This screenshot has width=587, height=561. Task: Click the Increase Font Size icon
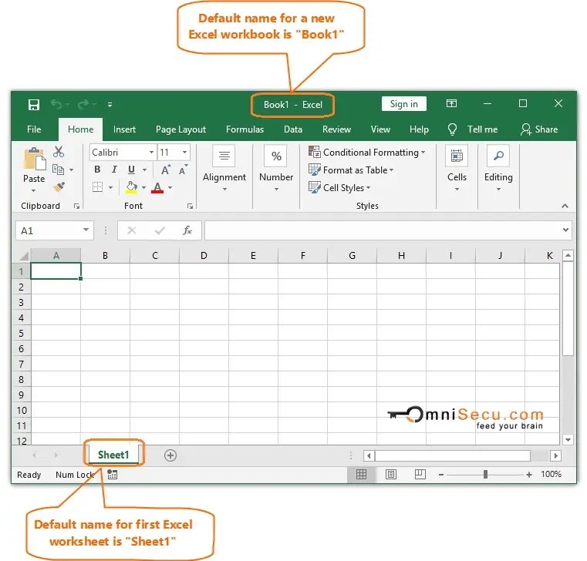point(166,170)
